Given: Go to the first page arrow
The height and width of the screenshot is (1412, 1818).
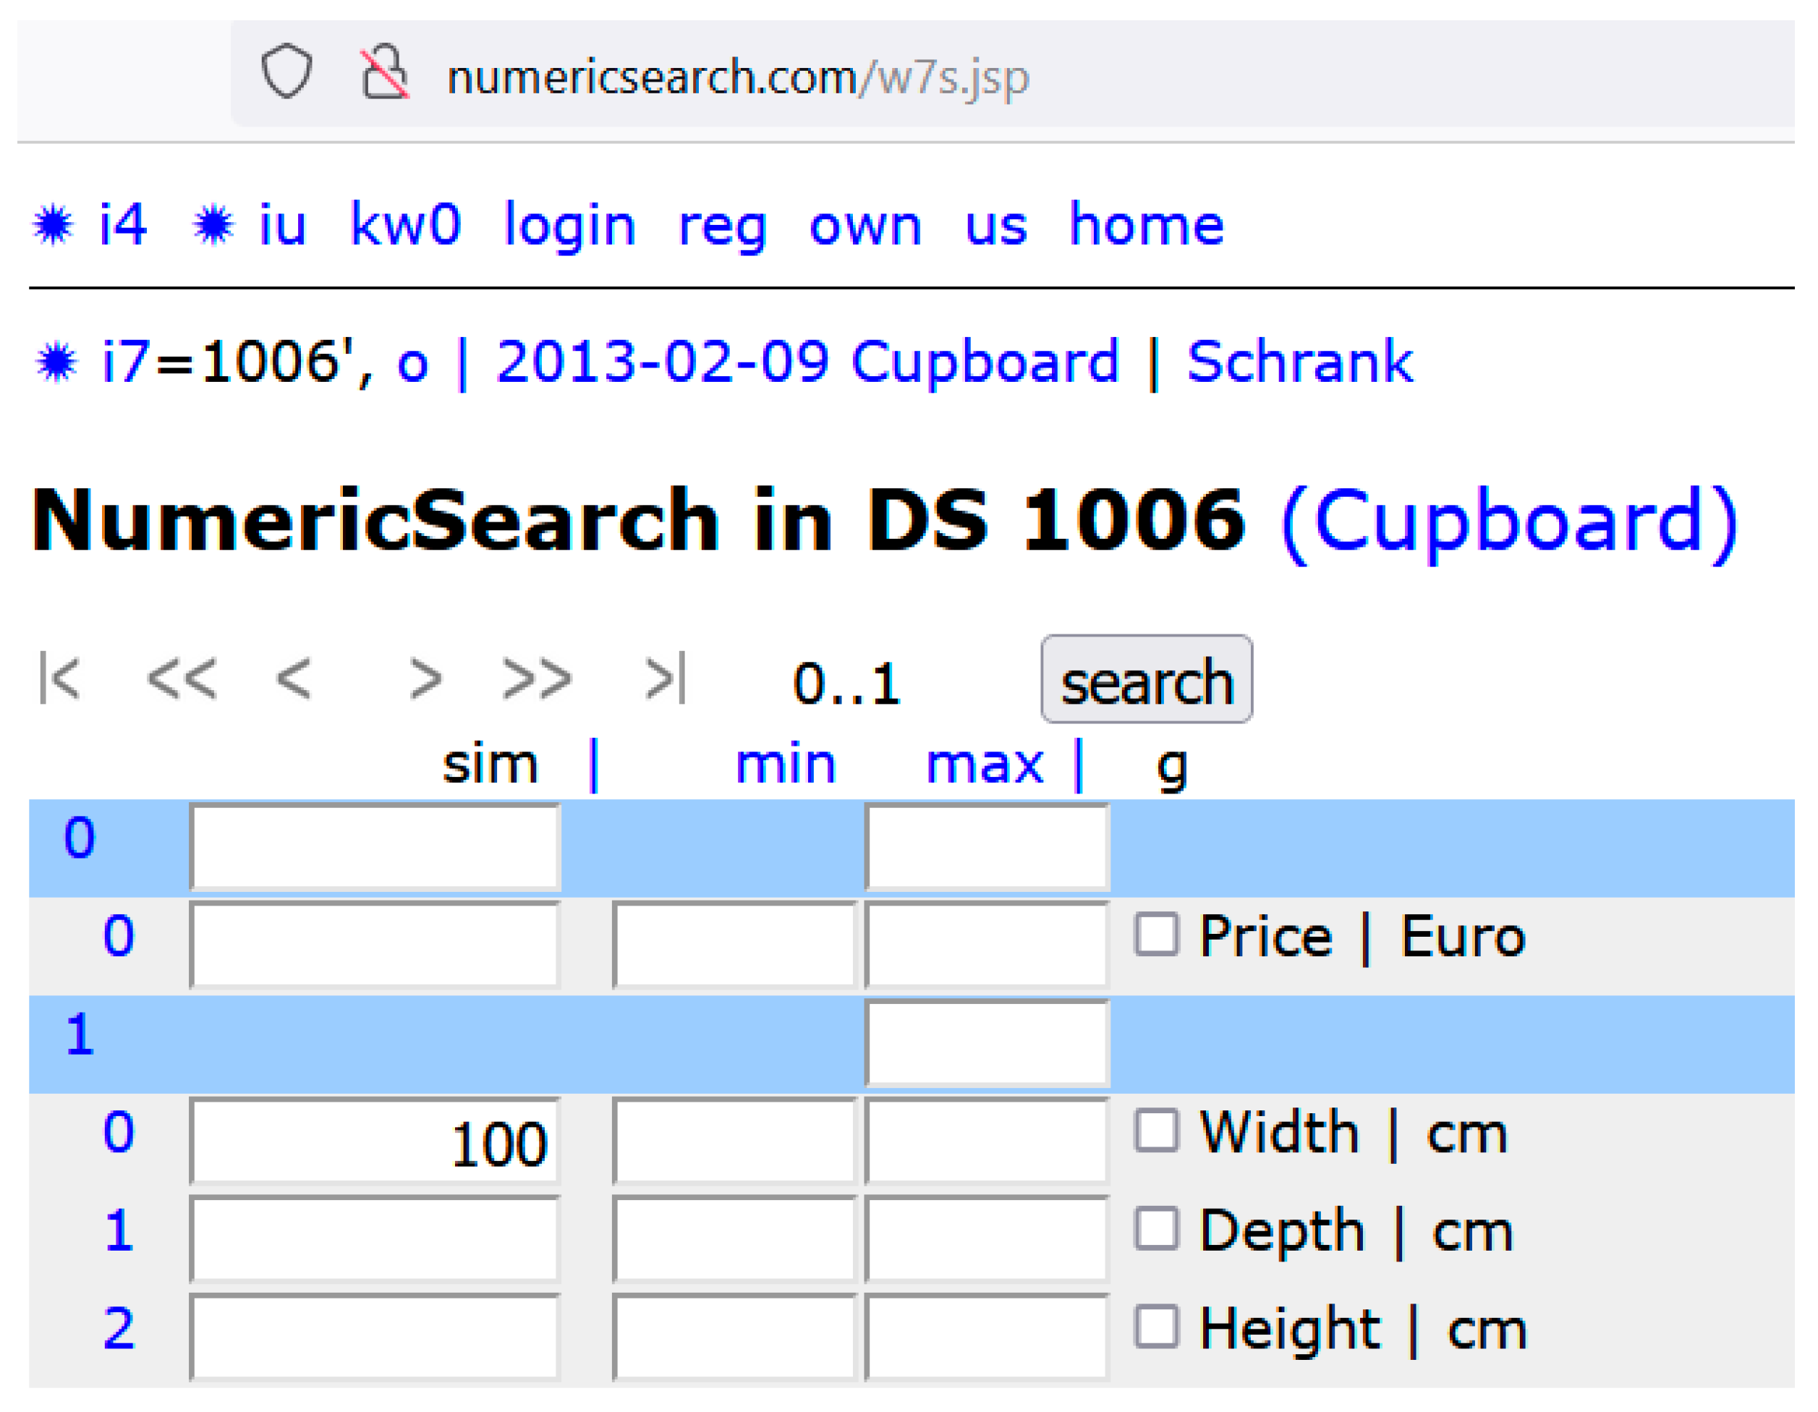Looking at the screenshot, I should click(x=61, y=678).
